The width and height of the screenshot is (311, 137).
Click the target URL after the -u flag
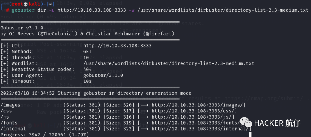click(92, 10)
